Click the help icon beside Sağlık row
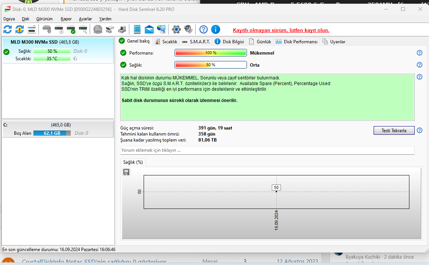This screenshot has width=429, height=265. click(x=420, y=65)
